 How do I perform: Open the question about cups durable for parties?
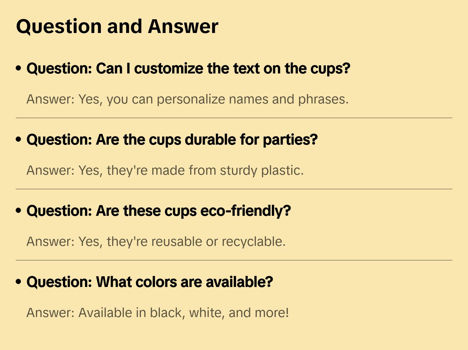click(x=172, y=140)
